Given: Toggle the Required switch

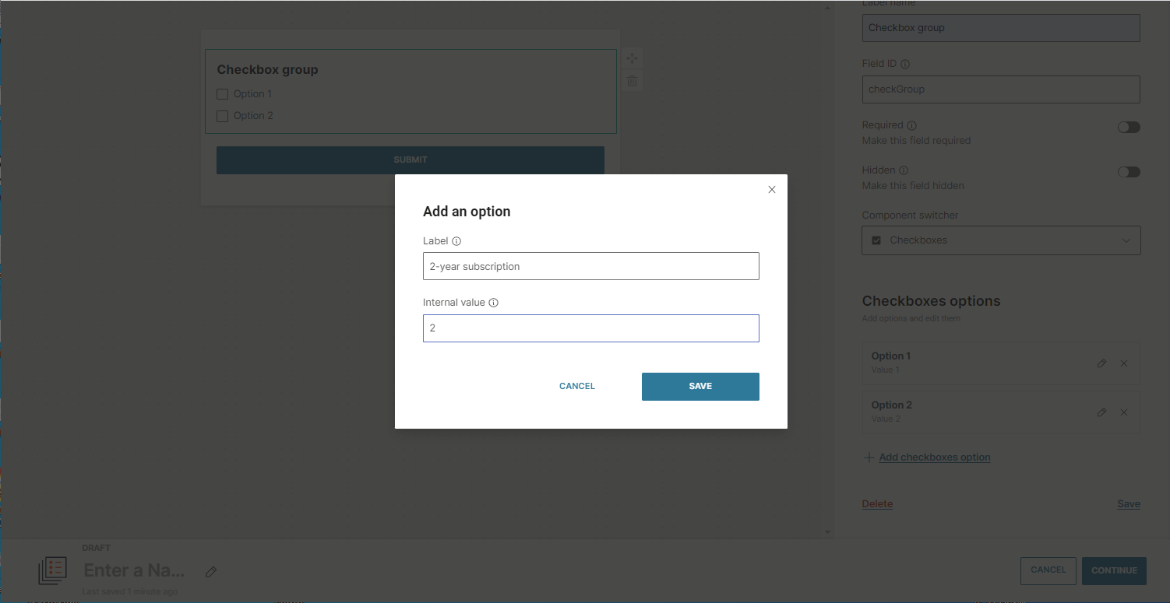Looking at the screenshot, I should [1129, 127].
